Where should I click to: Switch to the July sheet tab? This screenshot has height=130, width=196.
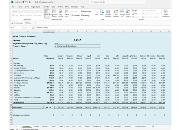[80, 126]
